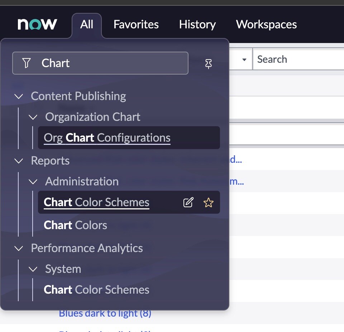Click the filter funnel icon
The width and height of the screenshot is (344, 332).
tap(26, 63)
